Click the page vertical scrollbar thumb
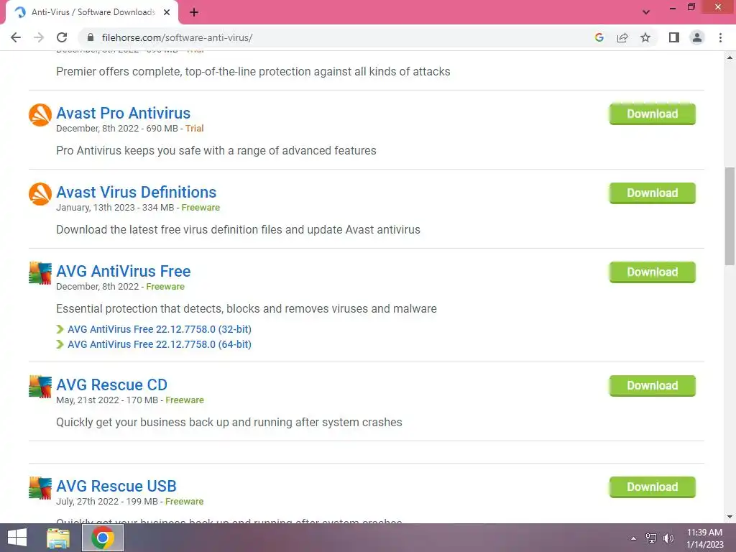 click(x=730, y=216)
